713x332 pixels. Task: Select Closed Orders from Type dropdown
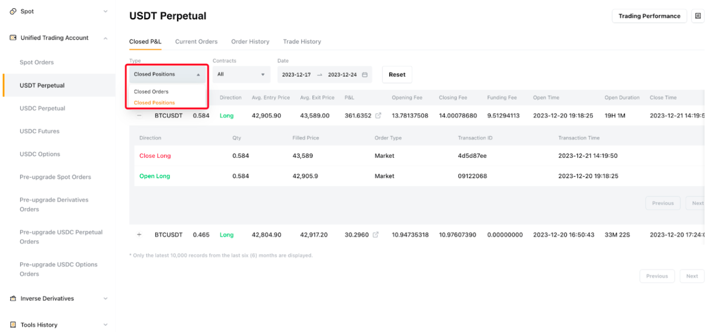151,92
